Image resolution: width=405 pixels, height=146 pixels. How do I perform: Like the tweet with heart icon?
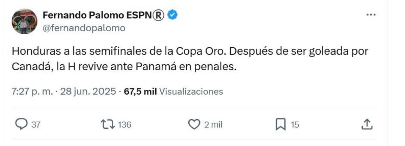click(194, 124)
